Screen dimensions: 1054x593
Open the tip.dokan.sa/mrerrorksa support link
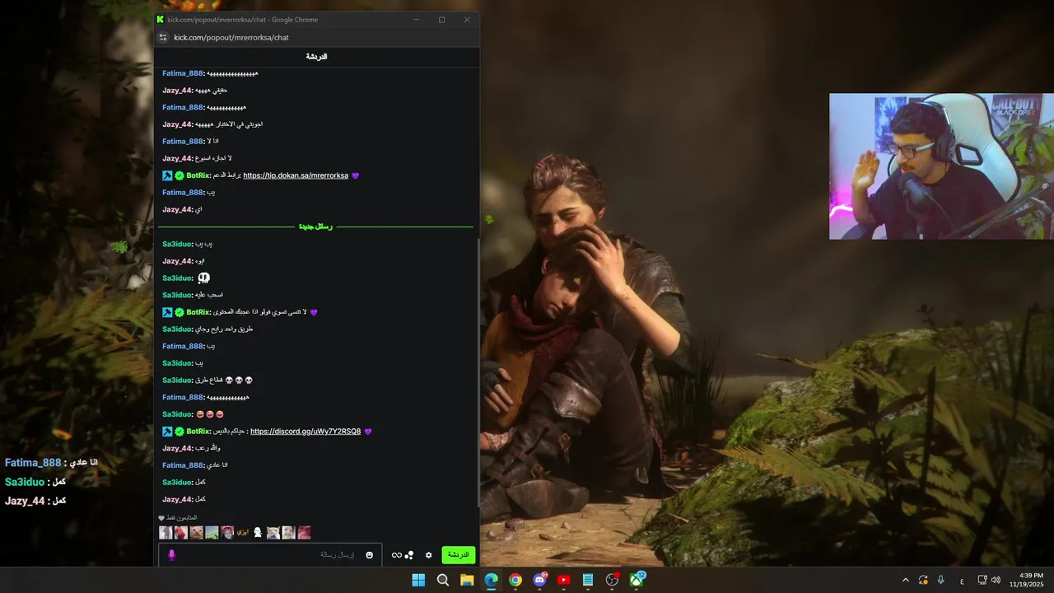[x=296, y=175]
